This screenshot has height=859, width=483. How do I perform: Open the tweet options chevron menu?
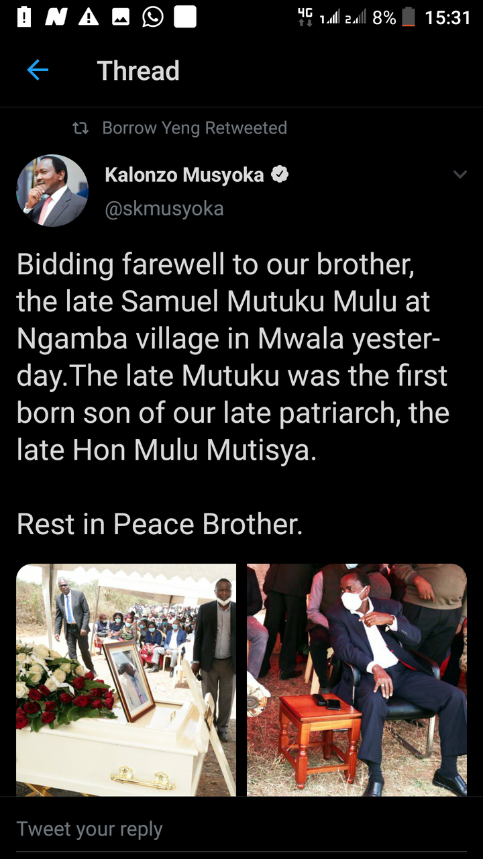(460, 175)
